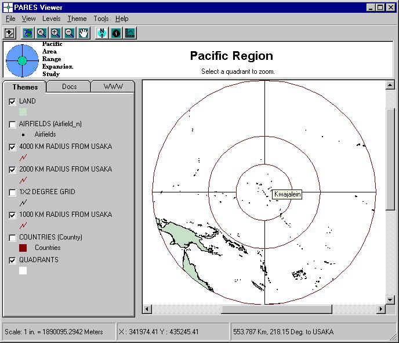Select 1X2 DEGREE GRID theme label
The height and width of the screenshot is (343, 399).
pyautogui.click(x=47, y=192)
